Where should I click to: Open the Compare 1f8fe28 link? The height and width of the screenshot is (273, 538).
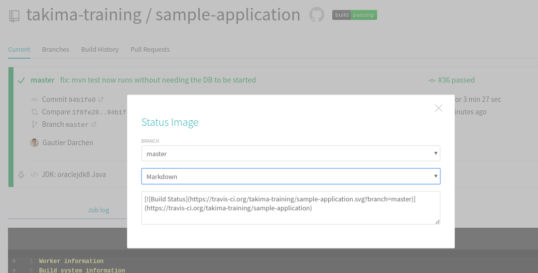click(84, 112)
